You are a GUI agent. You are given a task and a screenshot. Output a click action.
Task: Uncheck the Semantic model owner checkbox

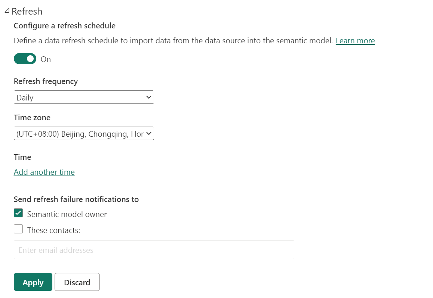click(18, 213)
